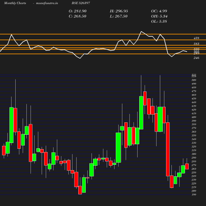Click the 199 price axis label
Screen dimensions: 206x206
click(194, 194)
